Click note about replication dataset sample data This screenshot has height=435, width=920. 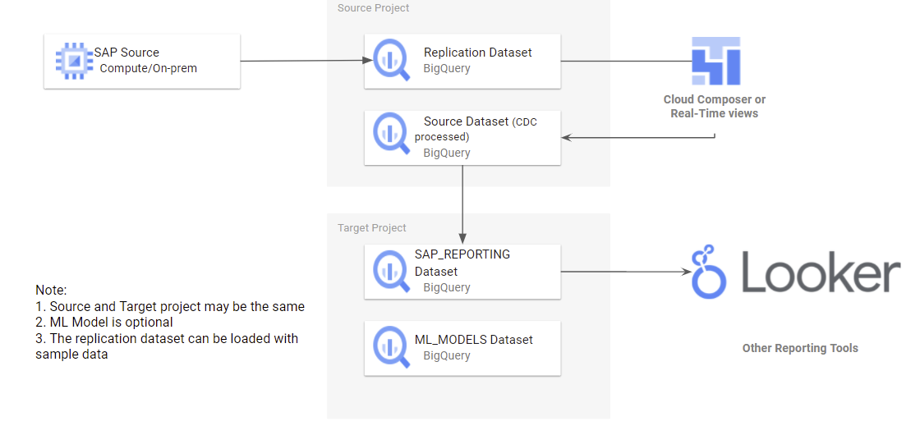coord(167,346)
